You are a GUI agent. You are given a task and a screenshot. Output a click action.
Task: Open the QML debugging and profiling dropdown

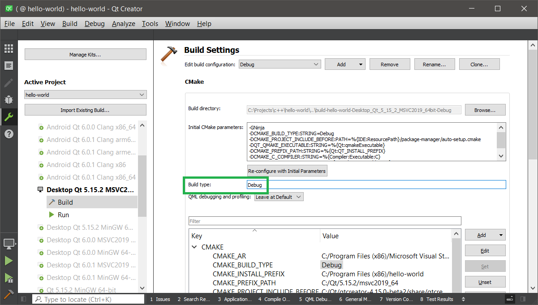[x=279, y=197]
